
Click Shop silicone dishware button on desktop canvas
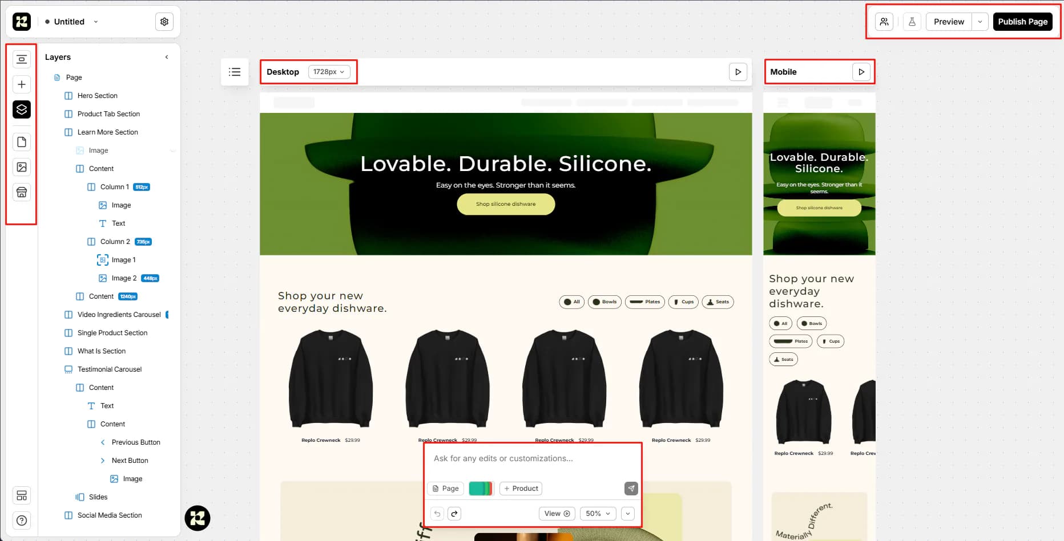coord(506,204)
